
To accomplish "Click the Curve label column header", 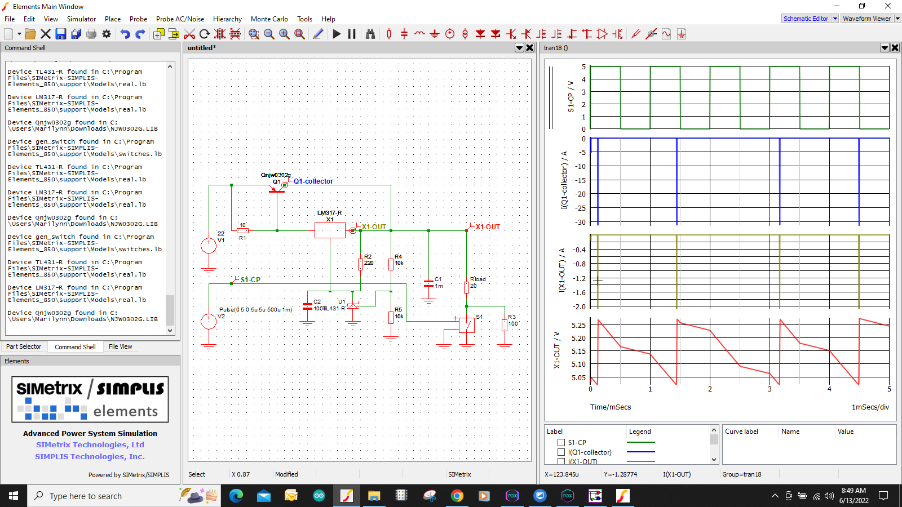I will click(741, 432).
